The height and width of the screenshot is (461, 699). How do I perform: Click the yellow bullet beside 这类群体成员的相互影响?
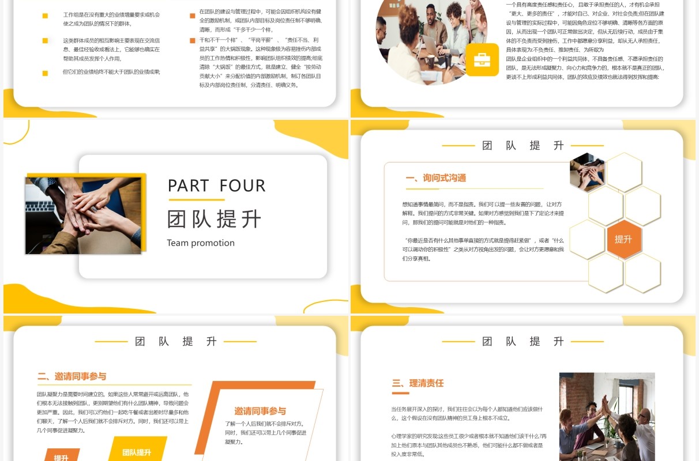tap(45, 40)
